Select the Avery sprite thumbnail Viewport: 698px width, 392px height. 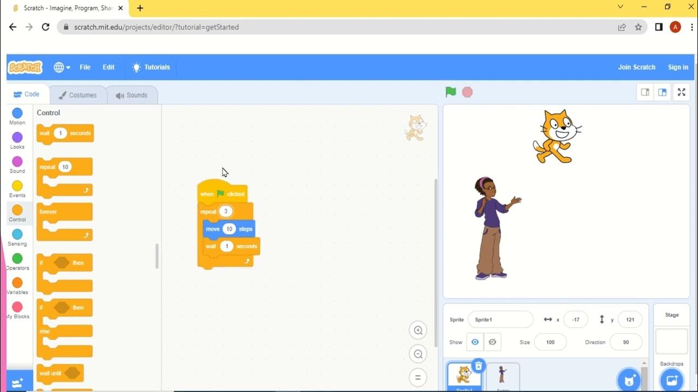(502, 377)
